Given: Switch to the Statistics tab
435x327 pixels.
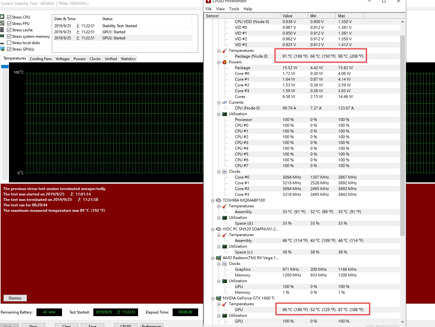Looking at the screenshot, I should point(128,59).
